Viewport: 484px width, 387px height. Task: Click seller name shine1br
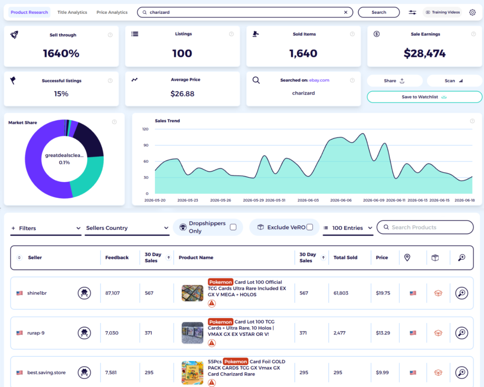pos(37,293)
